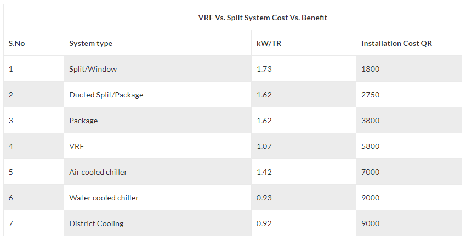Click the 2750 installation cost cell
The height and width of the screenshot is (241, 466).
(370, 95)
